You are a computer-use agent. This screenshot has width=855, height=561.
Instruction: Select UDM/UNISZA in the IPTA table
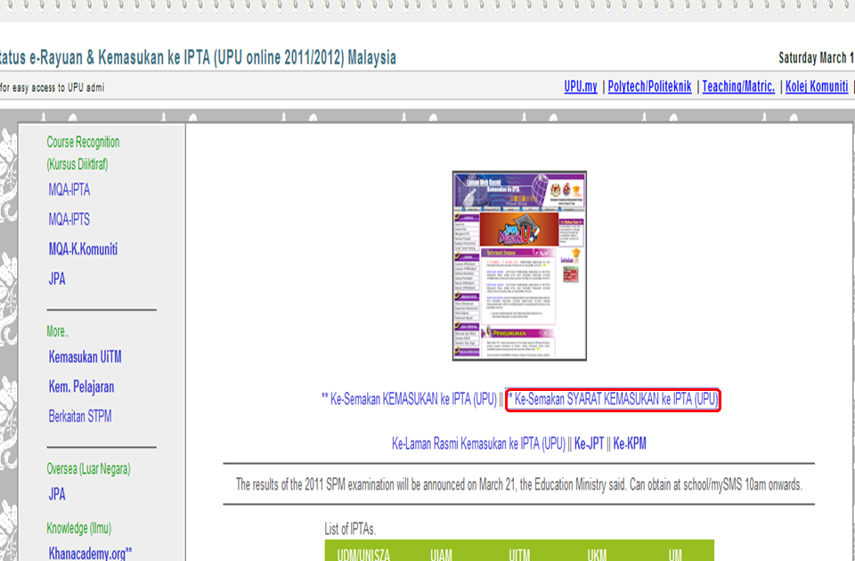pos(363,554)
